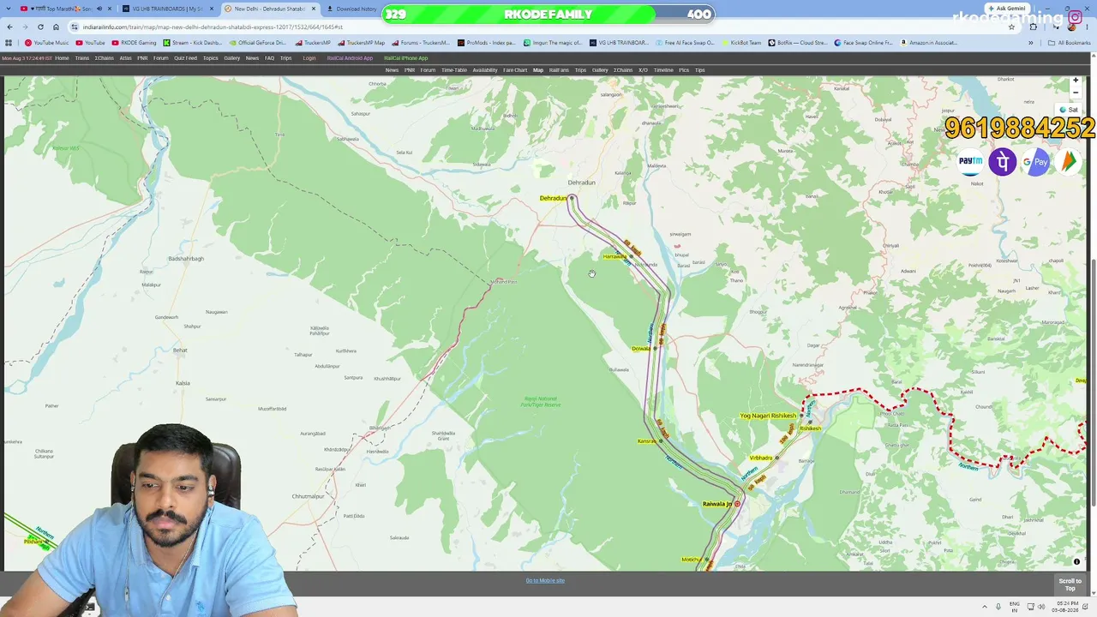Open the Amazon.in Associates bookmark
The width and height of the screenshot is (1097, 617).
click(929, 43)
